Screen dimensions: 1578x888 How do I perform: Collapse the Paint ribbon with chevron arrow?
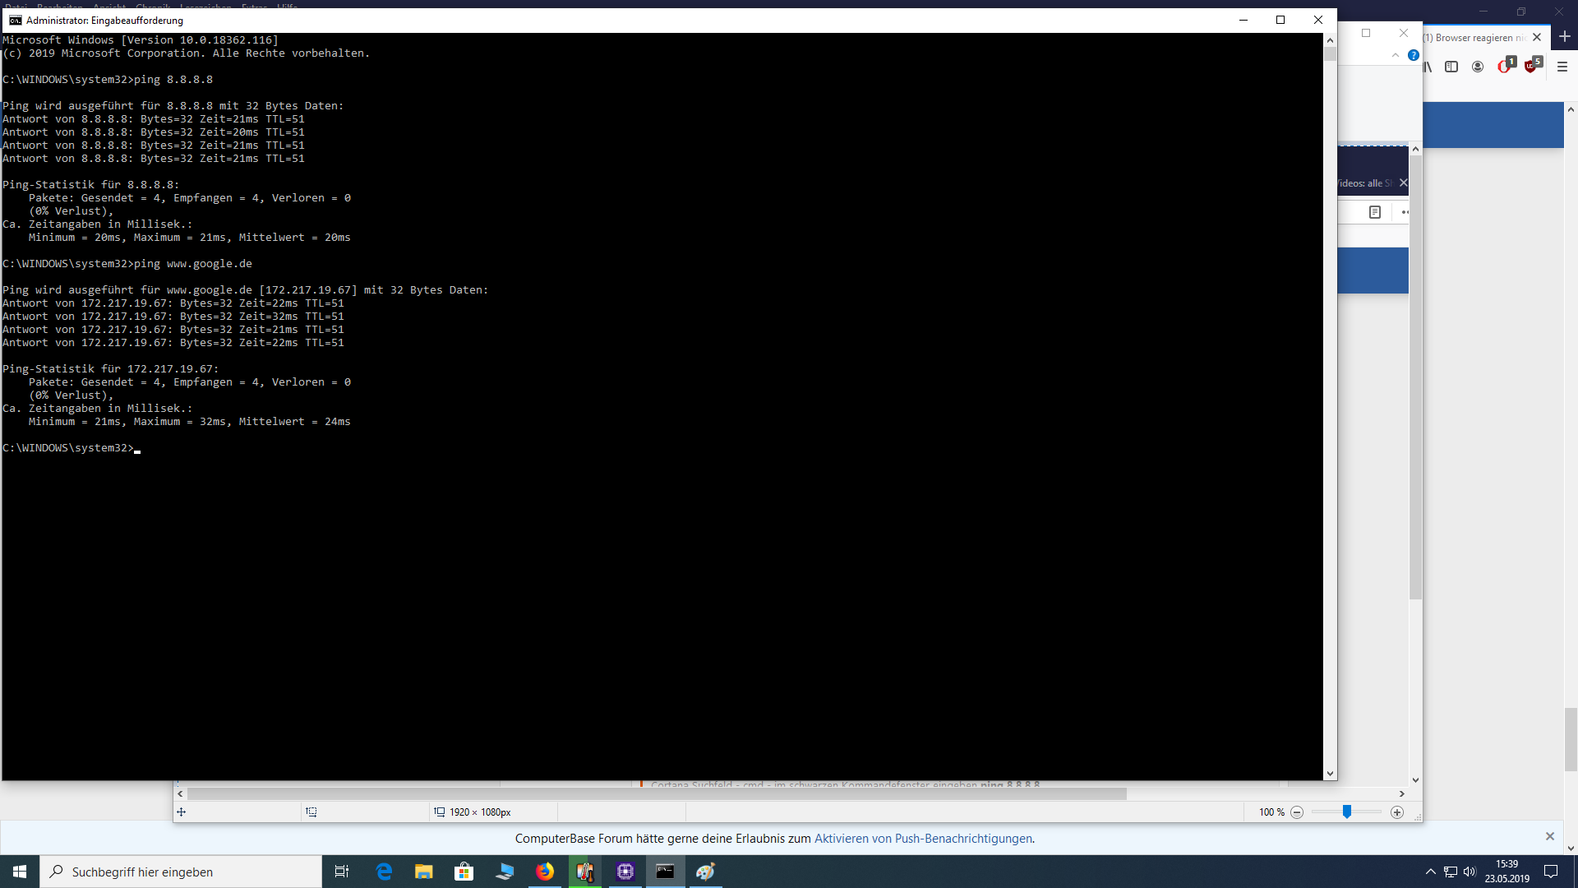pos(1395,55)
